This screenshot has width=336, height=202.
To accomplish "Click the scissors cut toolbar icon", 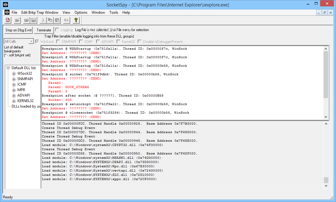I will (x=43, y=20).
